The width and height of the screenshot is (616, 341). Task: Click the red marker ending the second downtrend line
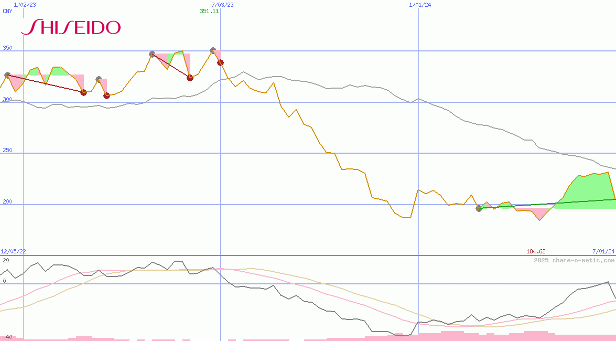(x=190, y=78)
